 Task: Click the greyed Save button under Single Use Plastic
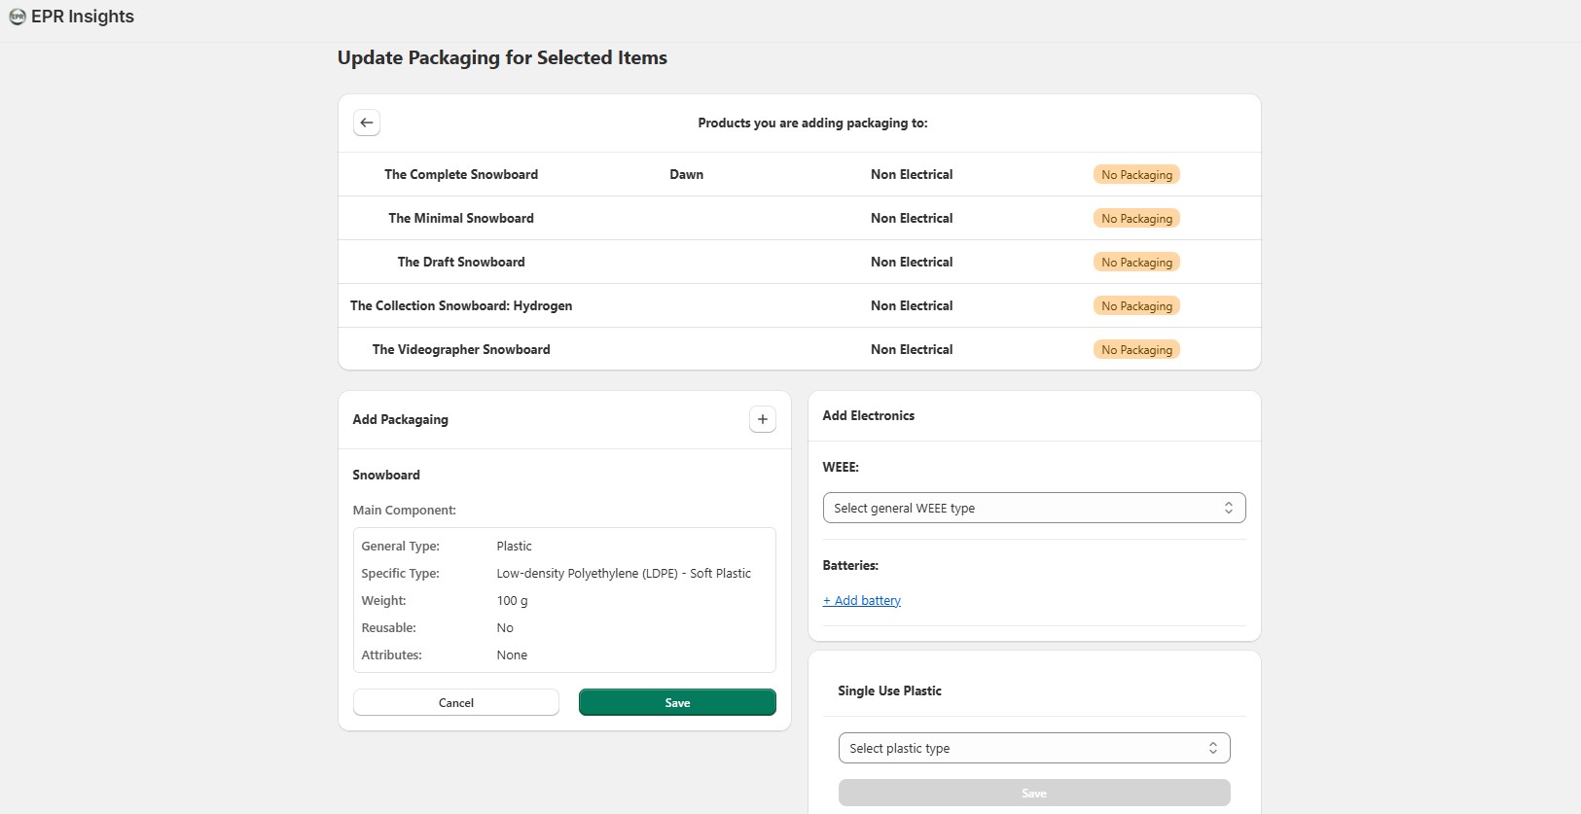pyautogui.click(x=1034, y=793)
